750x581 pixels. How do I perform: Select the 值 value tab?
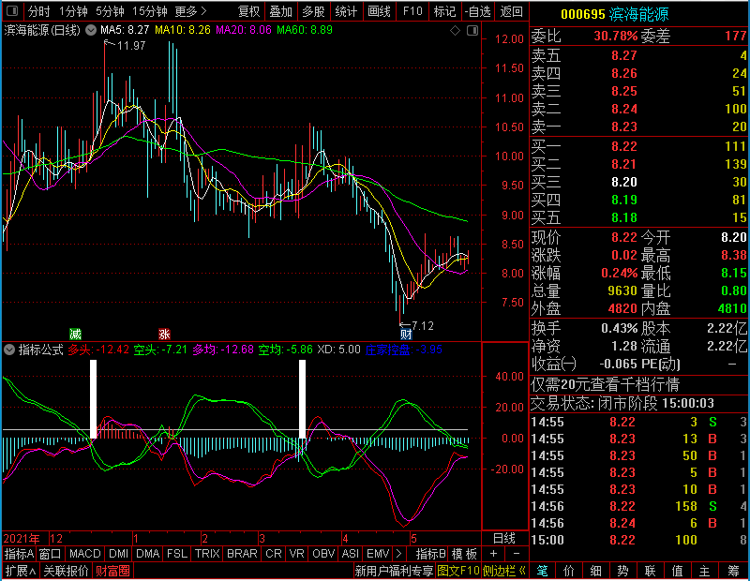[677, 571]
